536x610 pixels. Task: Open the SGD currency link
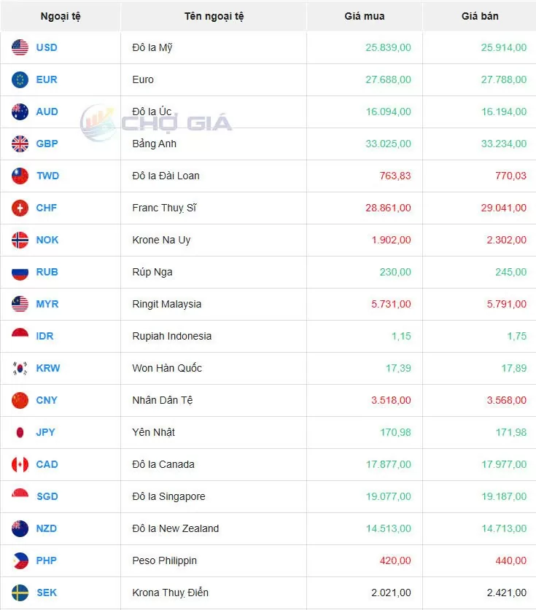pyautogui.click(x=47, y=497)
